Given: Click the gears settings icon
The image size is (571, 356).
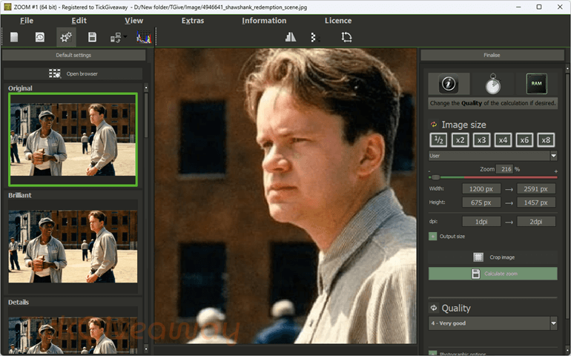Looking at the screenshot, I should (x=66, y=37).
